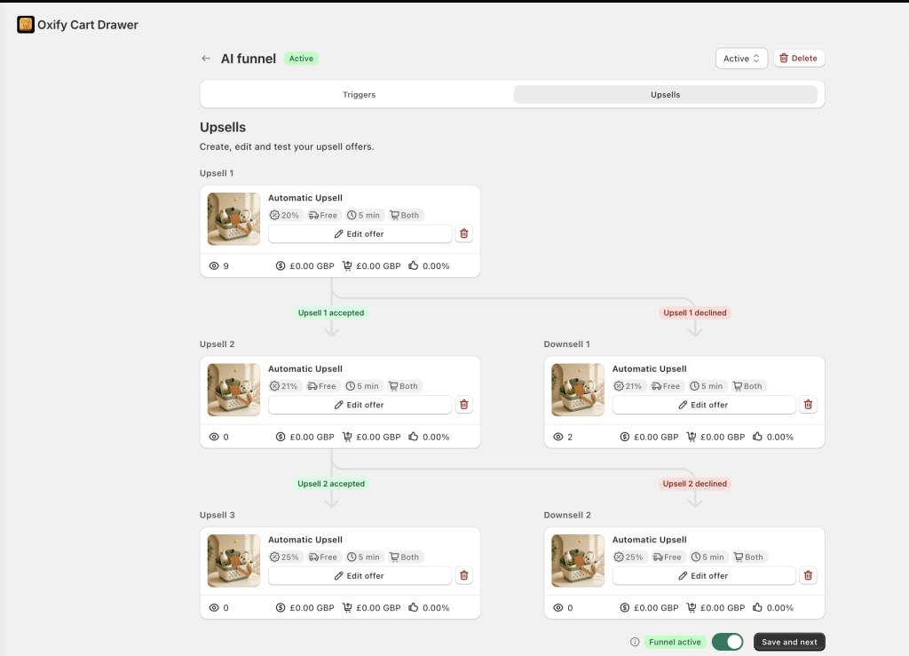
Task: Open the Active status dropdown
Action: [741, 59]
